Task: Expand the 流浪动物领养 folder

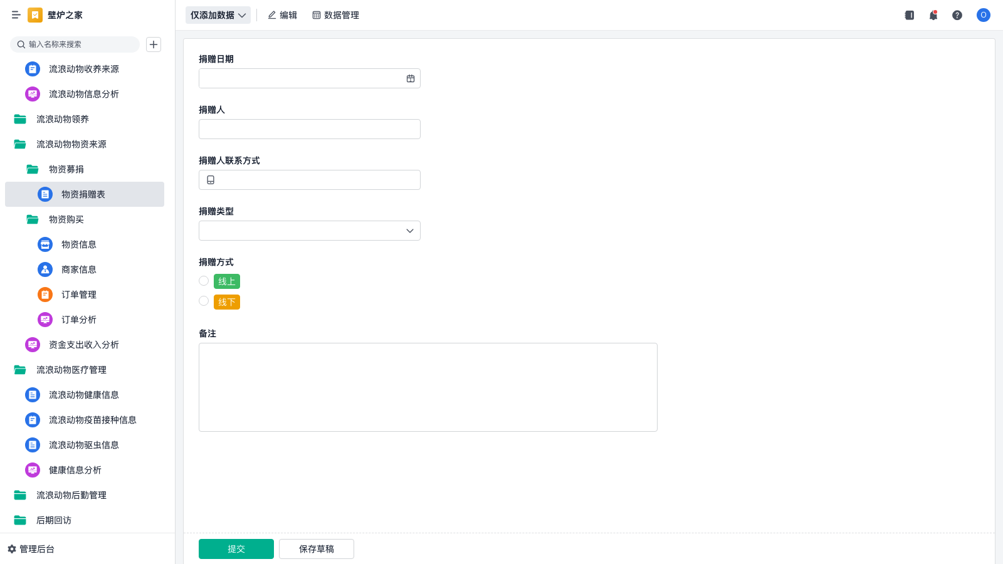Action: [x=62, y=119]
